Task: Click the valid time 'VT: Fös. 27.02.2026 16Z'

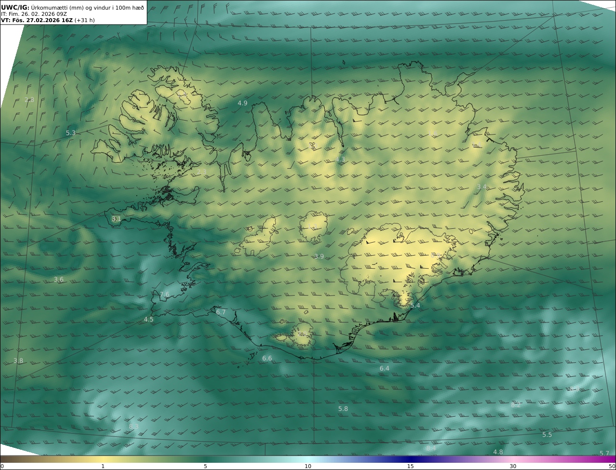Action: click(37, 20)
